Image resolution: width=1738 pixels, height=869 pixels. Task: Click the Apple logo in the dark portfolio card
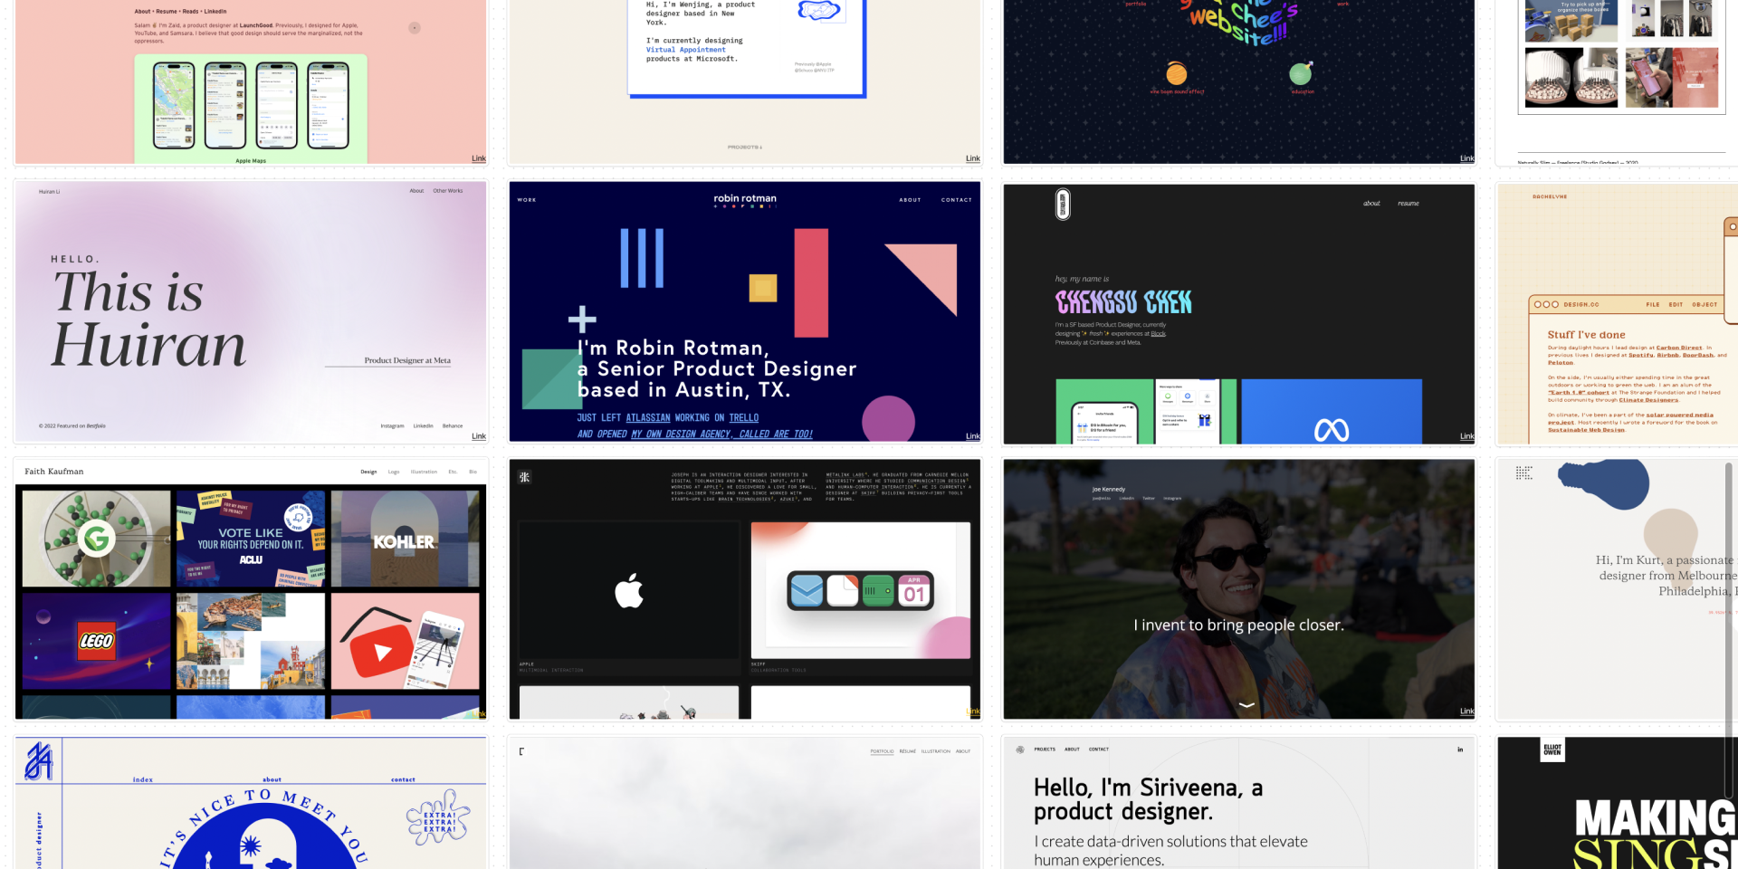(629, 591)
